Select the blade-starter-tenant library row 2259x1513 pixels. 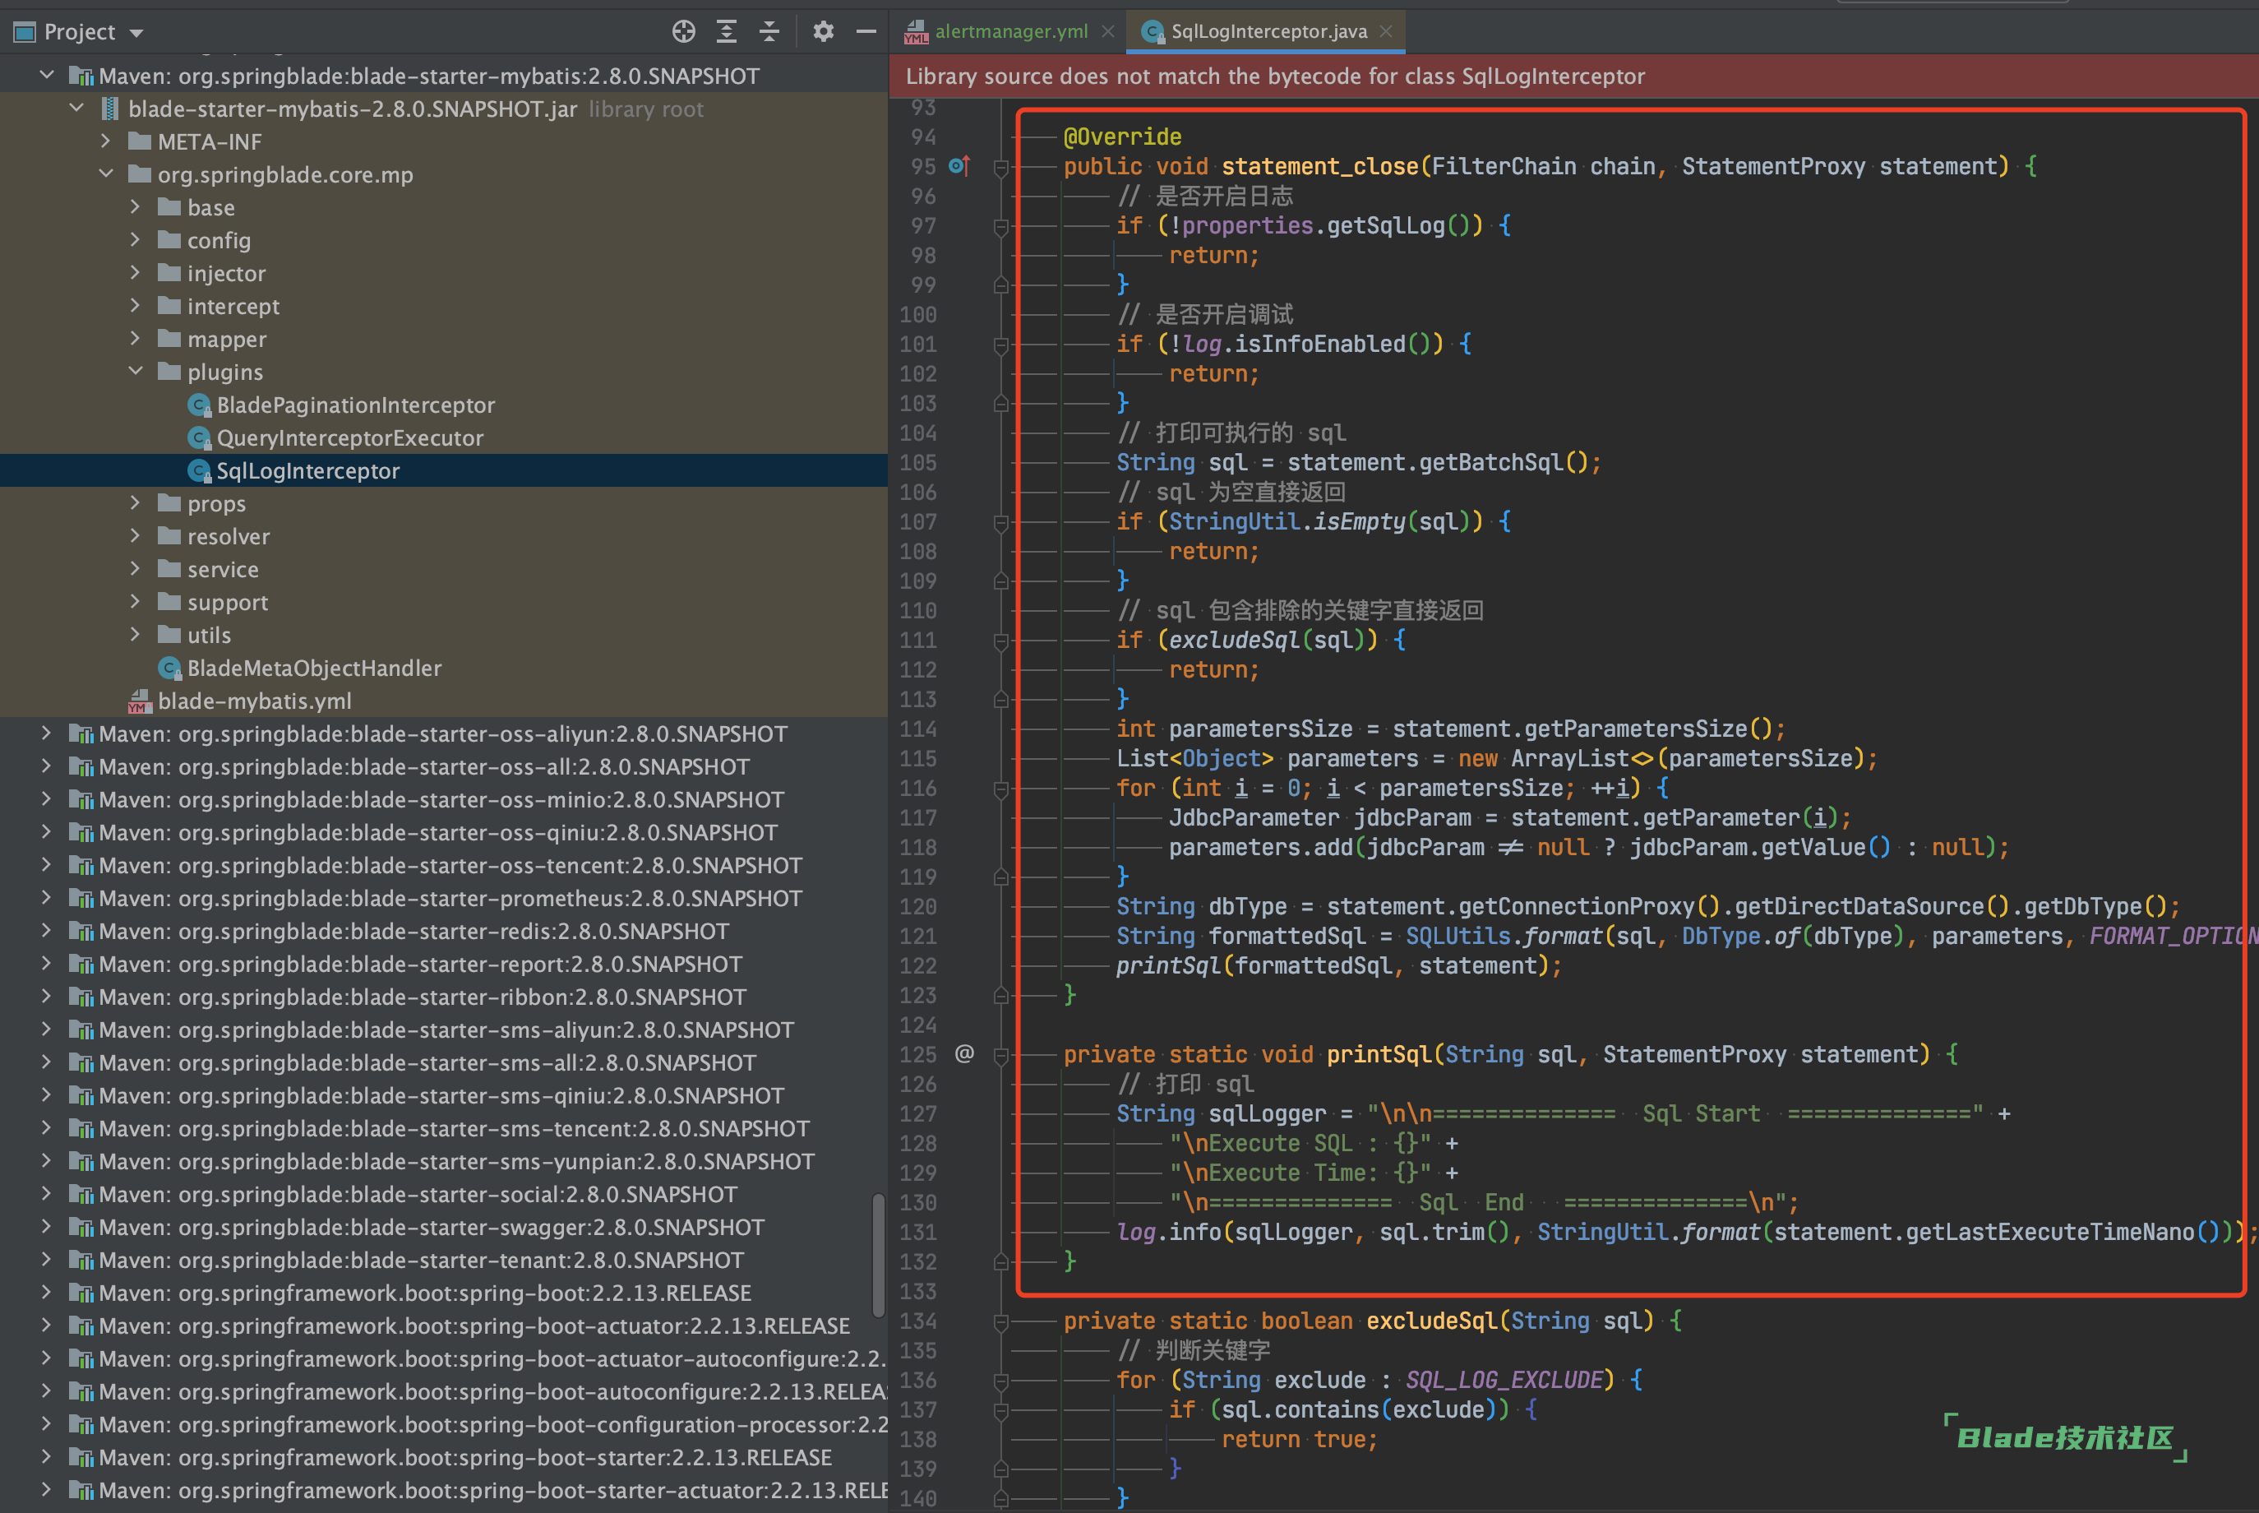pos(444,1261)
